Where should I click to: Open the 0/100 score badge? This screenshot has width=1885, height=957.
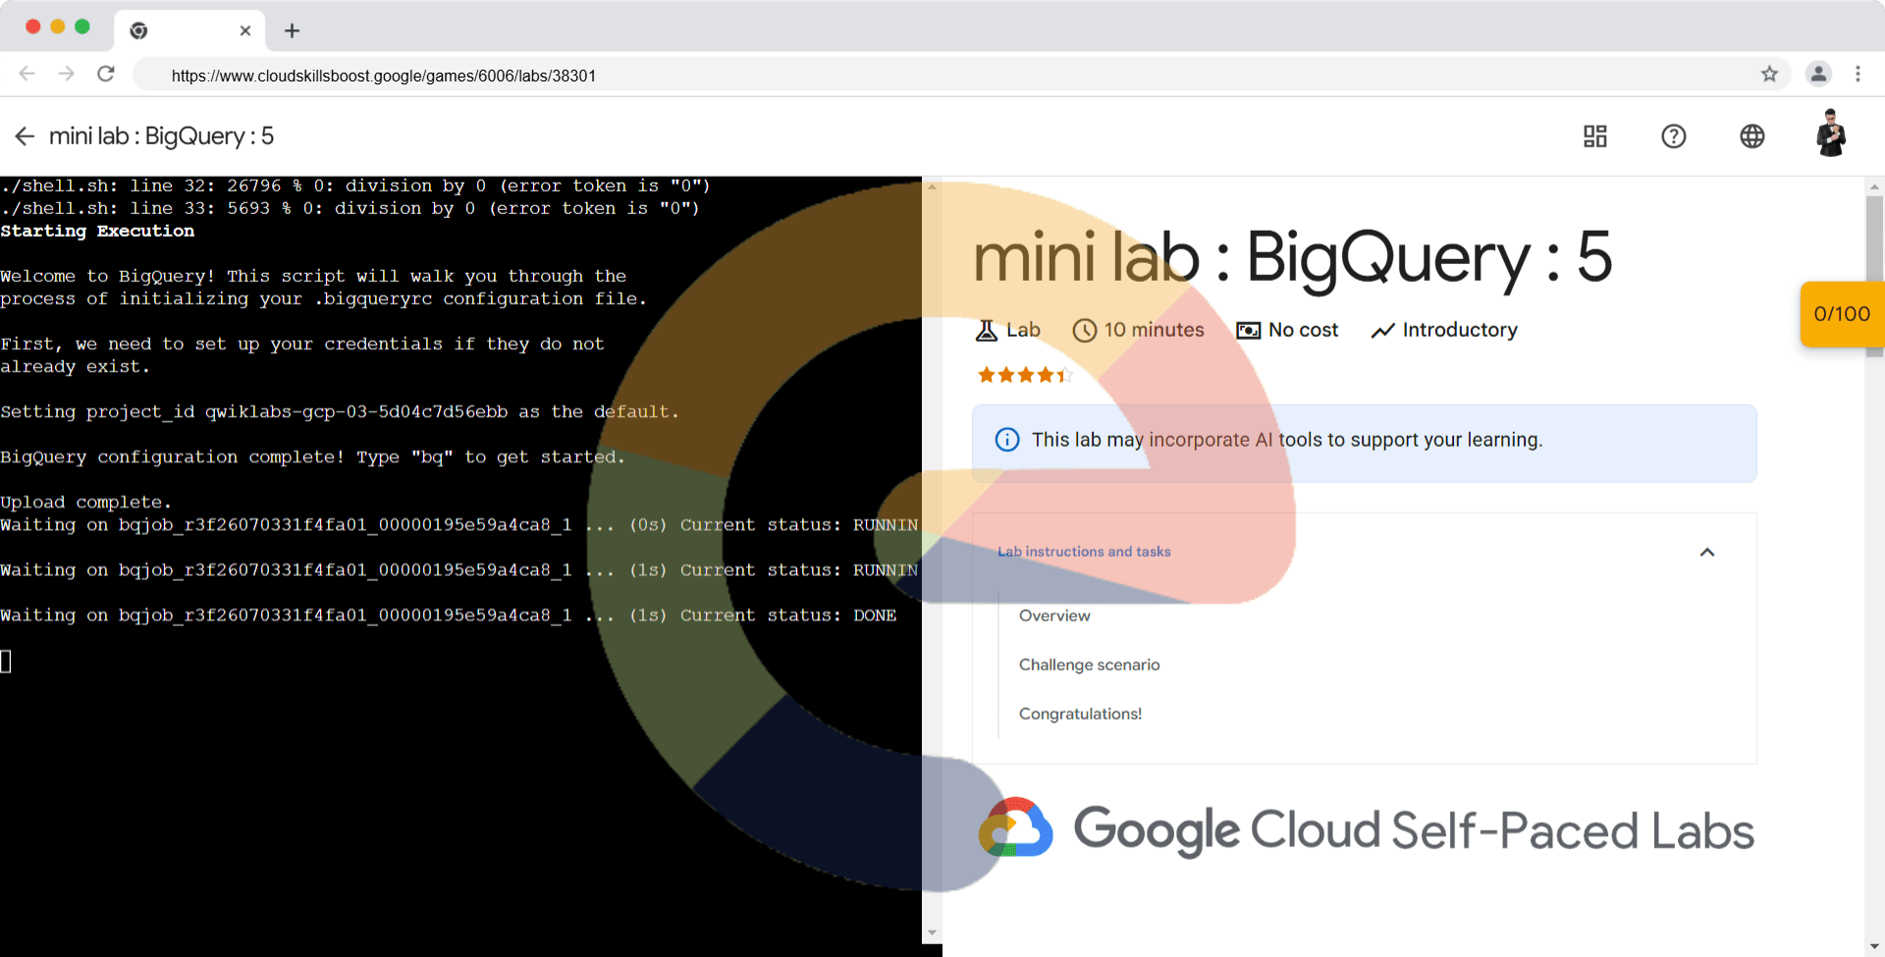click(1842, 314)
